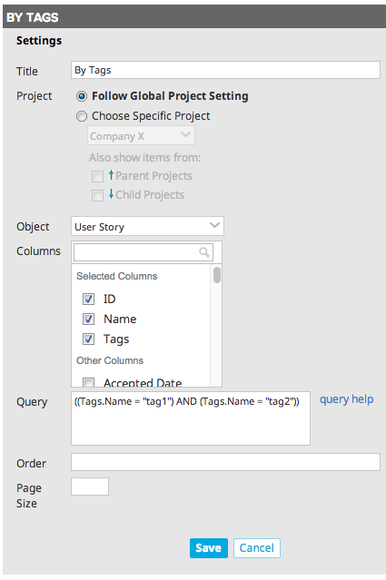Check the Accepted Date column checkbox
386x580 pixels.
pyautogui.click(x=88, y=382)
